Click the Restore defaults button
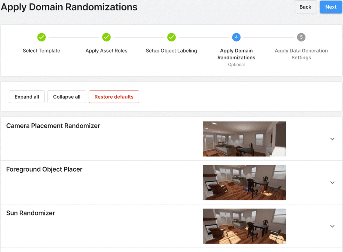 (x=114, y=97)
